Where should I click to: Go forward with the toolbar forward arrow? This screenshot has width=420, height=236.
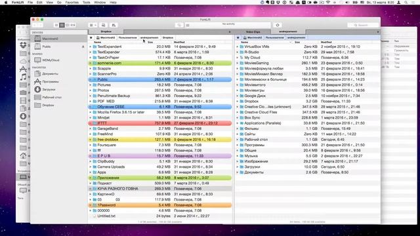(x=40, y=25)
